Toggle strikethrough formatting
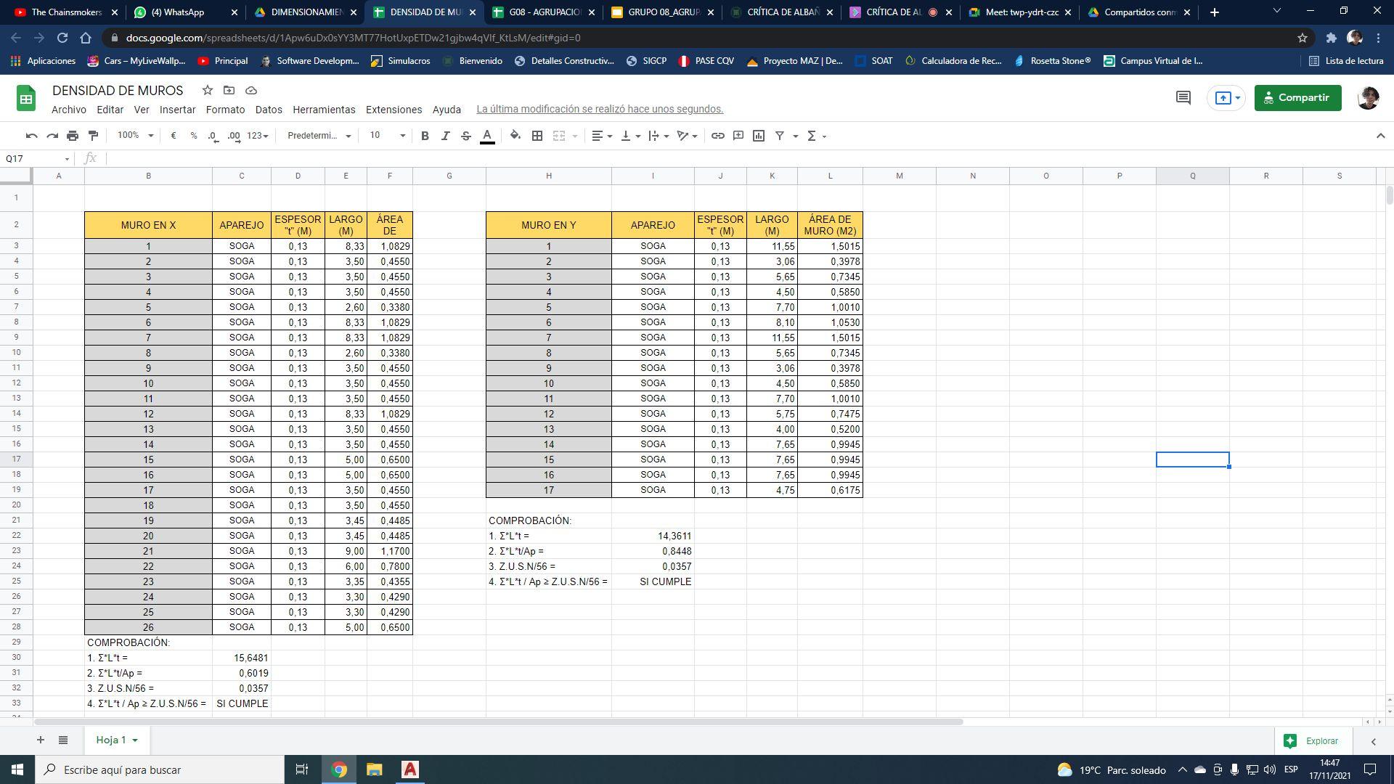The height and width of the screenshot is (784, 1394). (x=466, y=136)
